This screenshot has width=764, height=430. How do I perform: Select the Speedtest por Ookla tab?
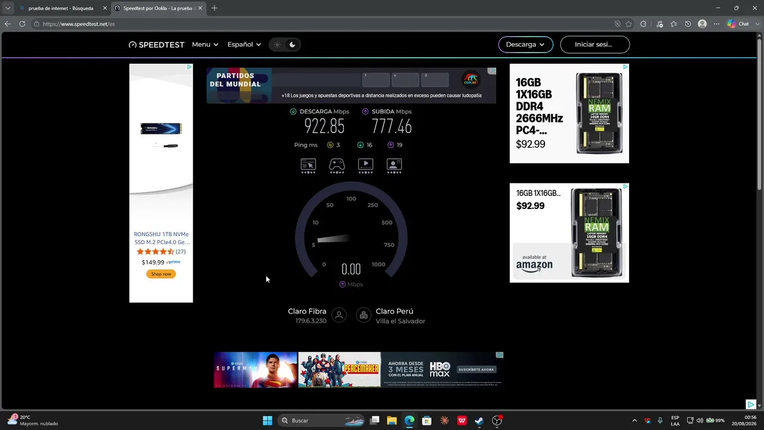(159, 8)
